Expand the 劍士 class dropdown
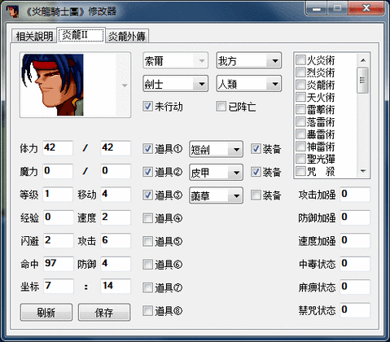The height and width of the screenshot is (342, 390). point(175,84)
